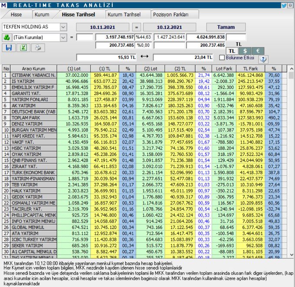Sort by the Lot Fark column header
Image resolution: width=295 pixels, height=287 pixels.
224,69
